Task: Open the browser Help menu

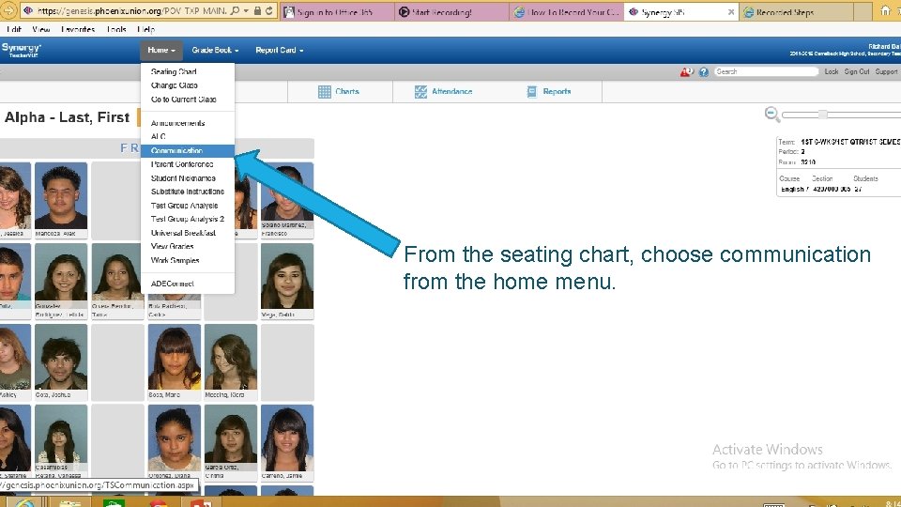Action: coord(146,29)
